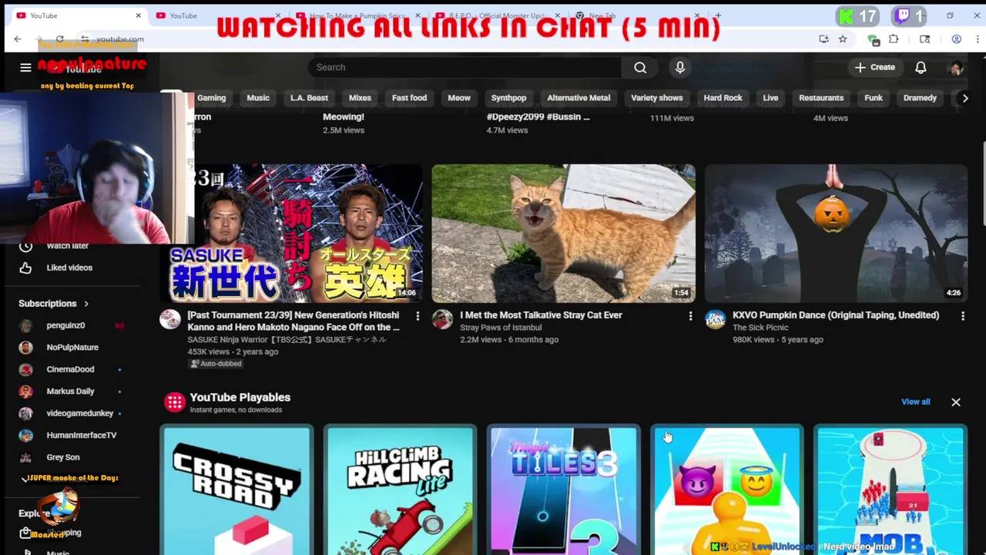Select the Gaming filter chip
This screenshot has width=986, height=555.
click(x=211, y=98)
